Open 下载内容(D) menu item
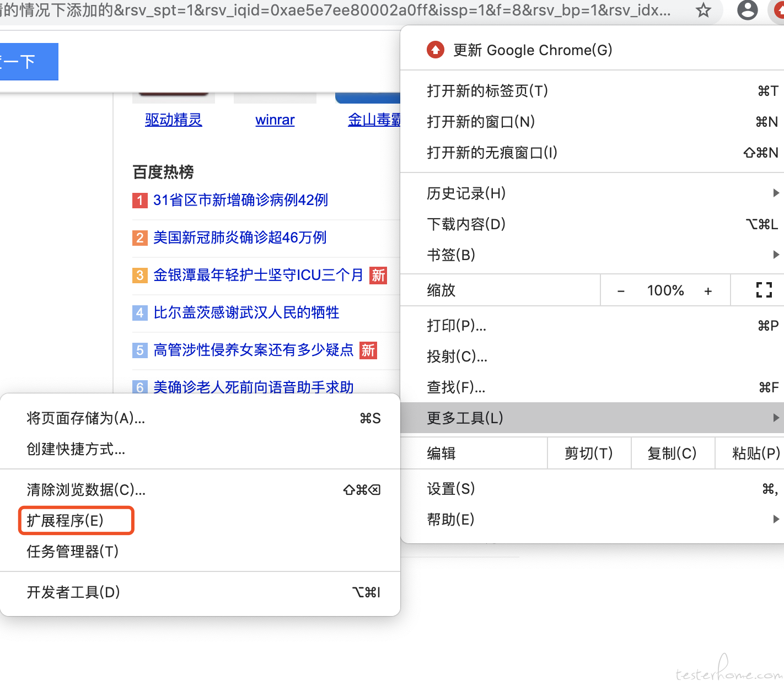Viewport: 784px width, 691px height. point(592,224)
